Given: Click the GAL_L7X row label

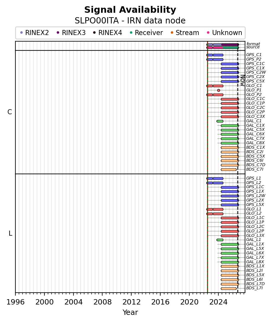Looking at the screenshot, I should point(255,258).
